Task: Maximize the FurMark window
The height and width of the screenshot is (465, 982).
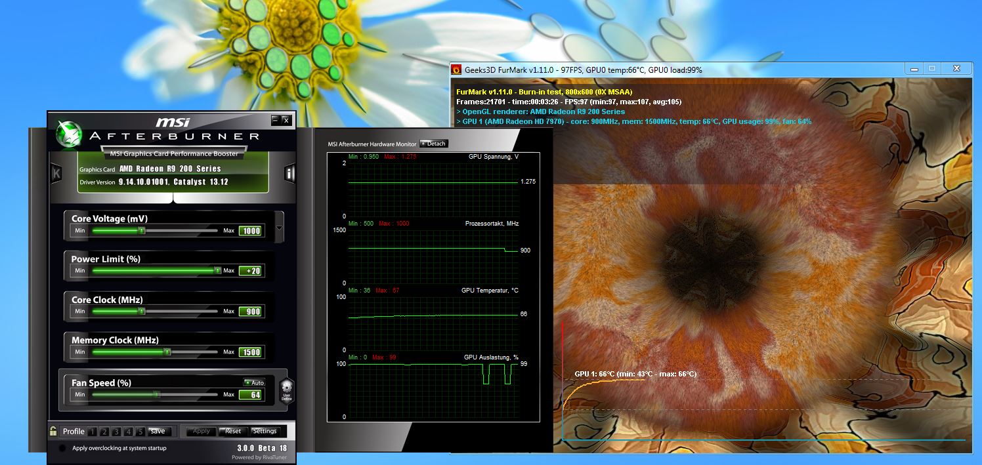Action: pyautogui.click(x=932, y=68)
